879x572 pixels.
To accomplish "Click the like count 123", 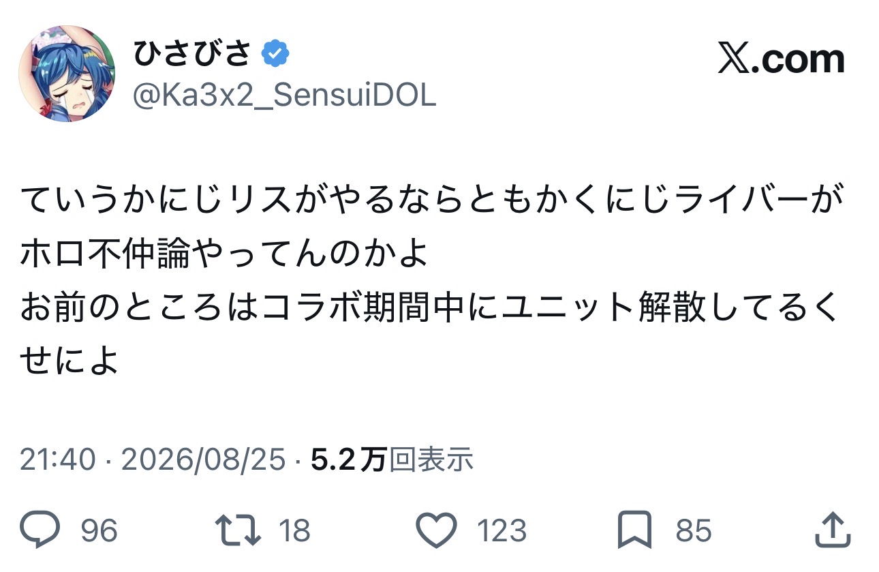I will (502, 531).
